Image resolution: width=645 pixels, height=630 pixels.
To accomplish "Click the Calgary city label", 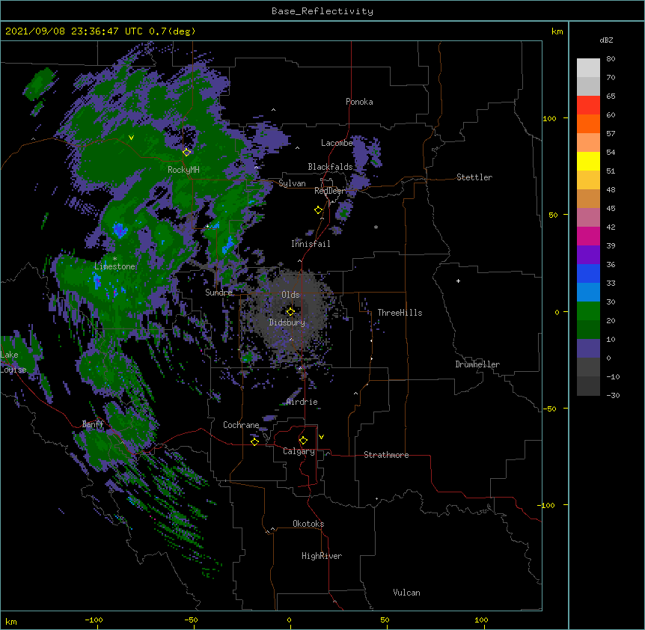I will [x=299, y=451].
